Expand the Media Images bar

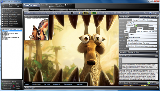point(157,88)
